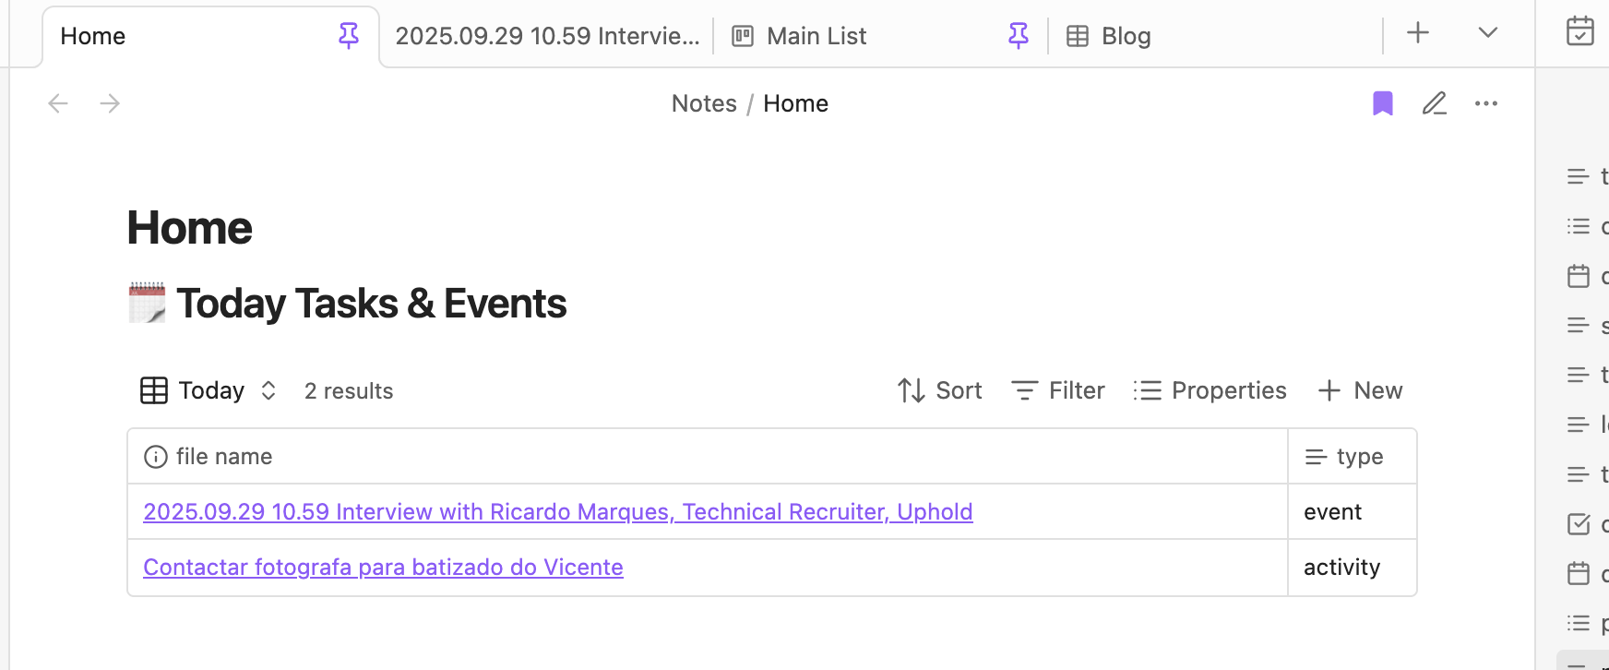Open the calendar check icon in sidebar
Image resolution: width=1609 pixels, height=670 pixels.
[1579, 31]
